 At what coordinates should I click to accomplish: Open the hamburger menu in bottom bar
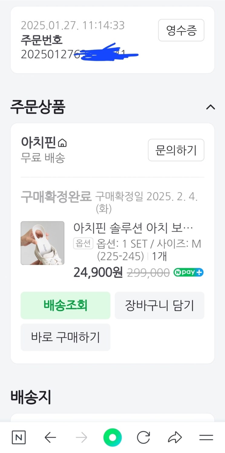click(x=206, y=437)
